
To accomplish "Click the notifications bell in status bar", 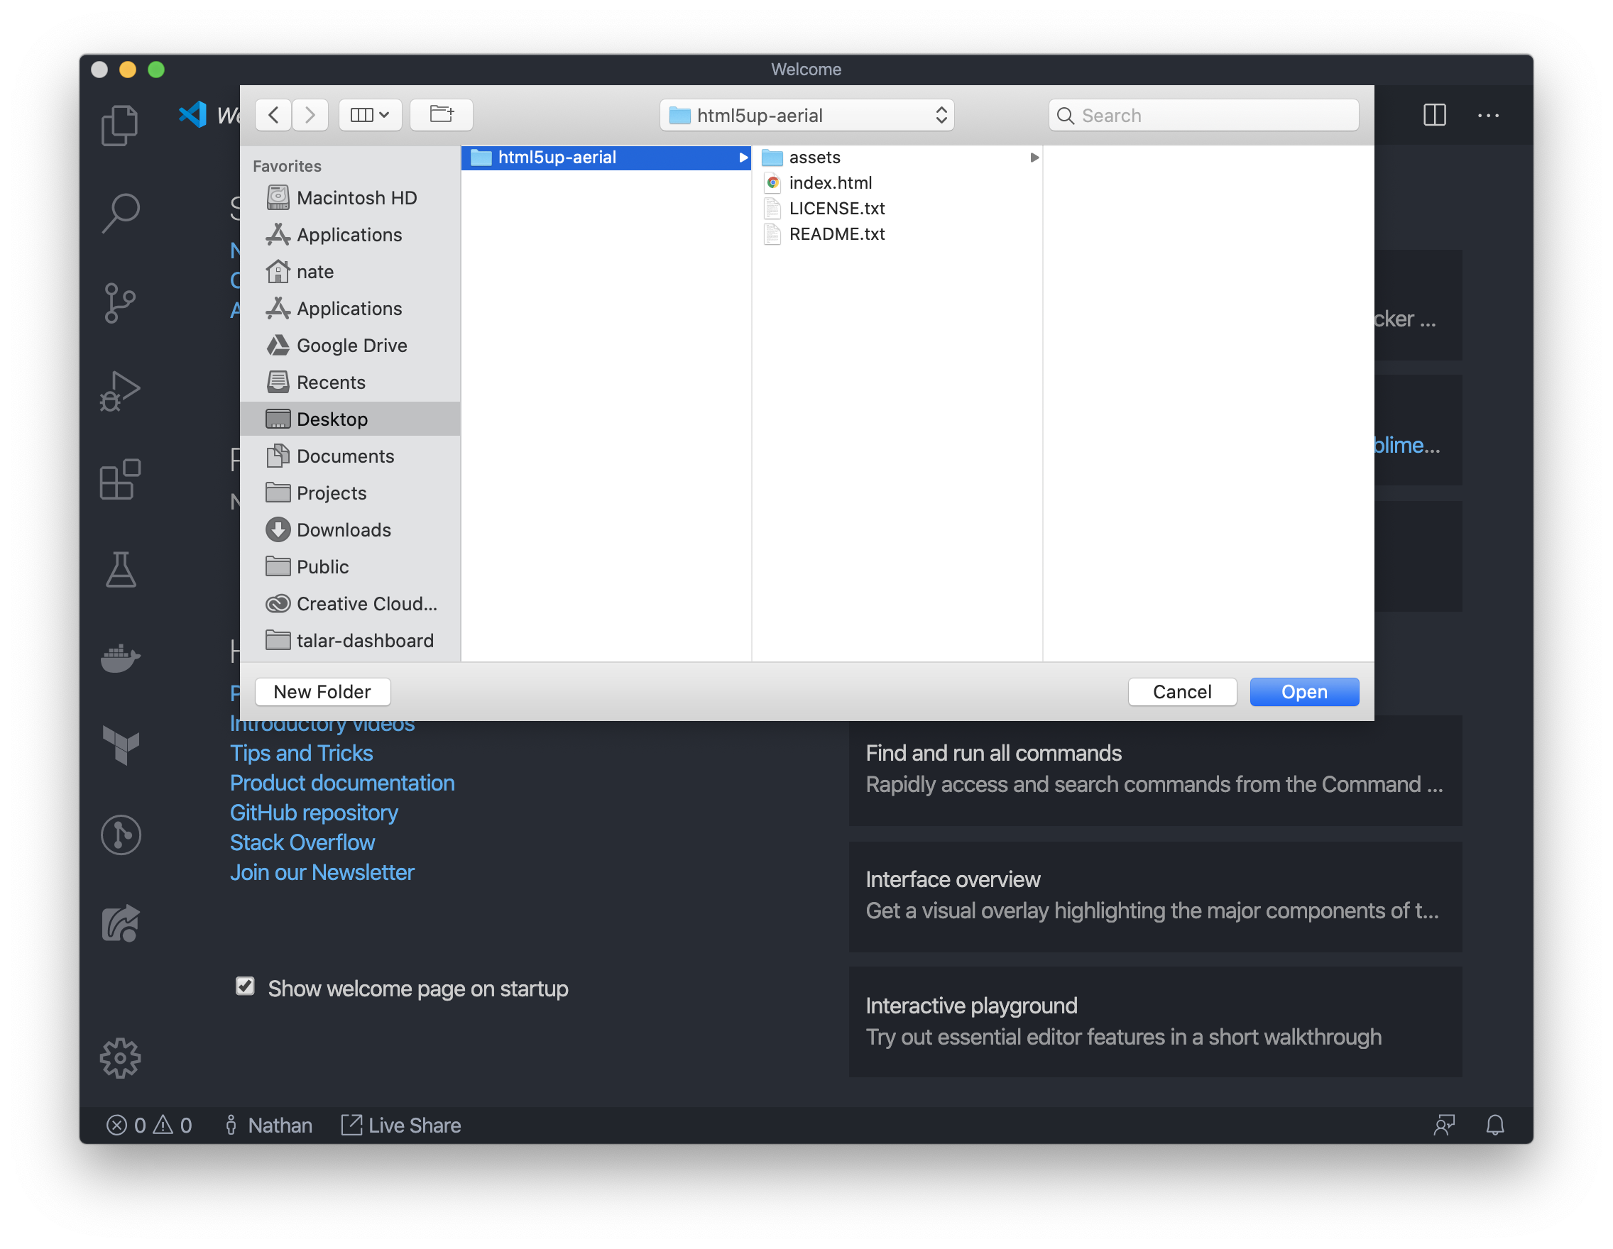I will coord(1495,1125).
